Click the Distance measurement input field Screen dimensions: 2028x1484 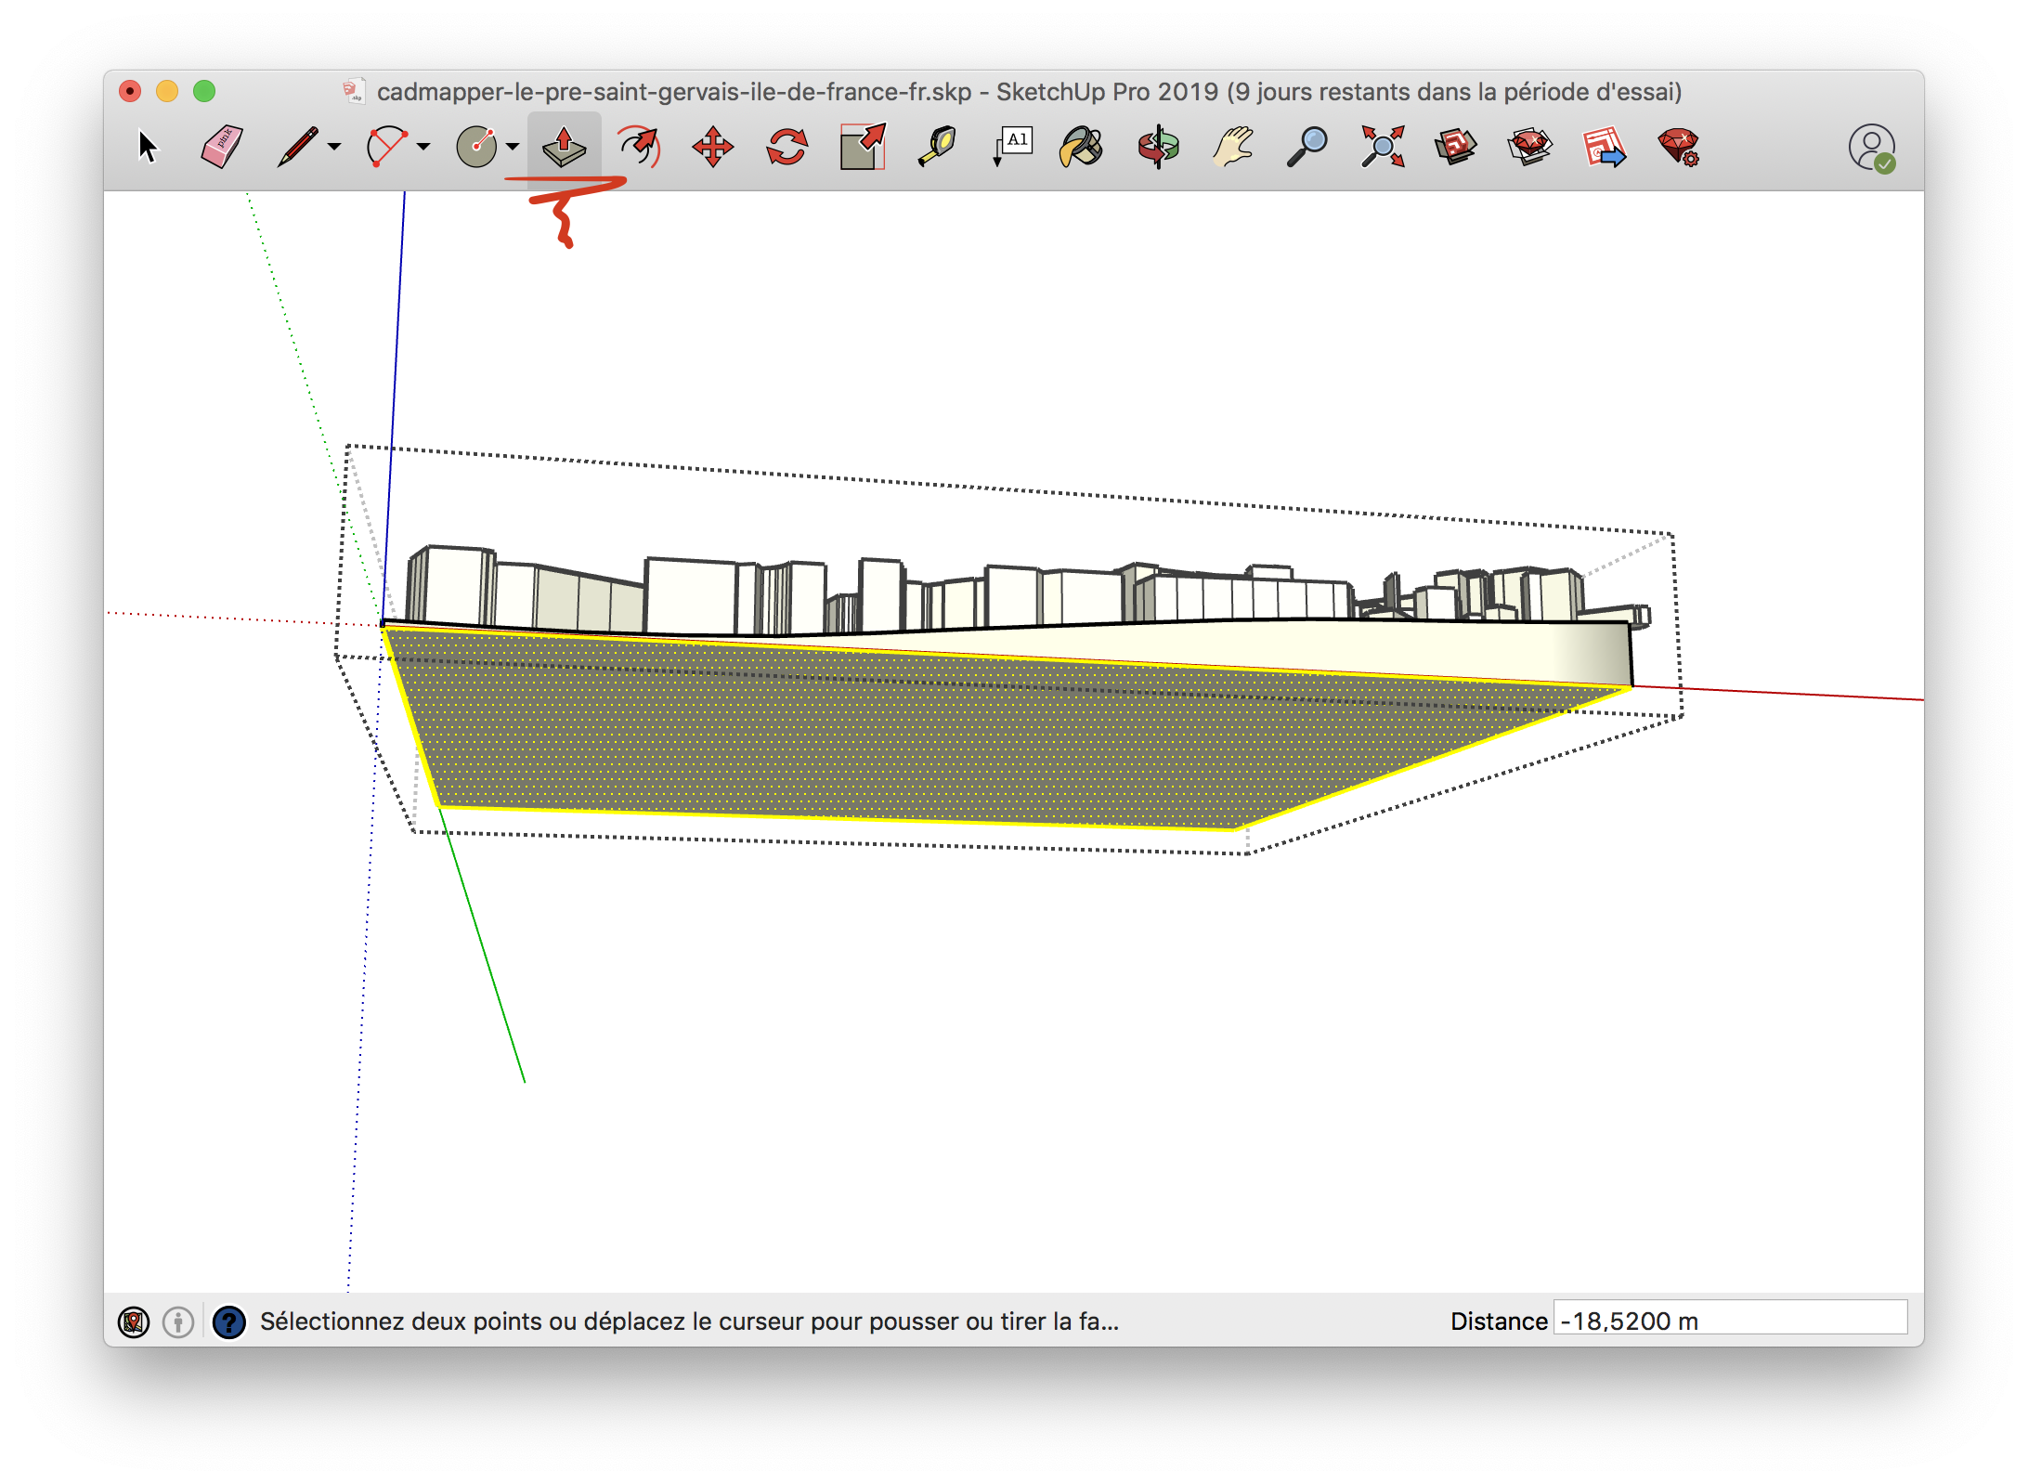[1731, 1319]
